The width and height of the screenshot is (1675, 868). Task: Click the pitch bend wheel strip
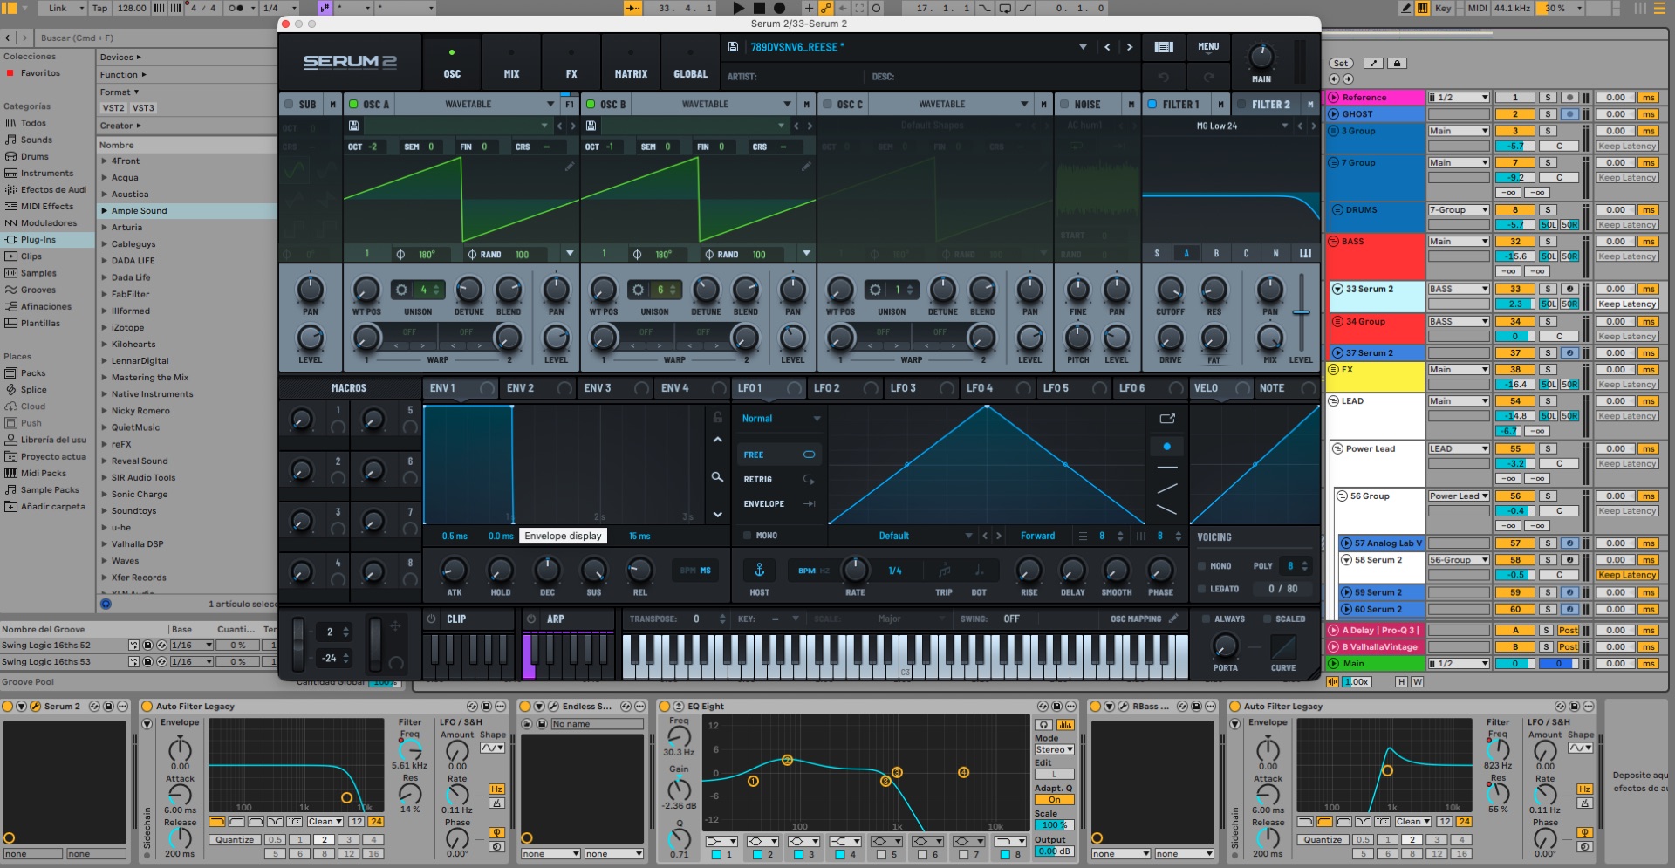click(298, 645)
